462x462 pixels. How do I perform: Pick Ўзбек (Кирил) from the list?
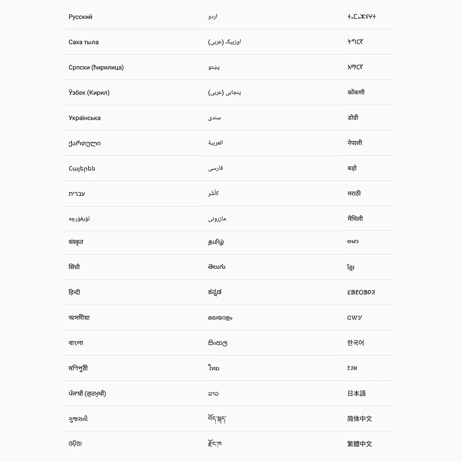(89, 93)
